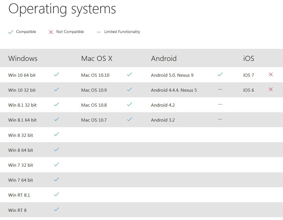Screen dimensions: 283x220
Task: Click the compatible checkmark for Win 8.1 32 bit
Action: [57, 104]
